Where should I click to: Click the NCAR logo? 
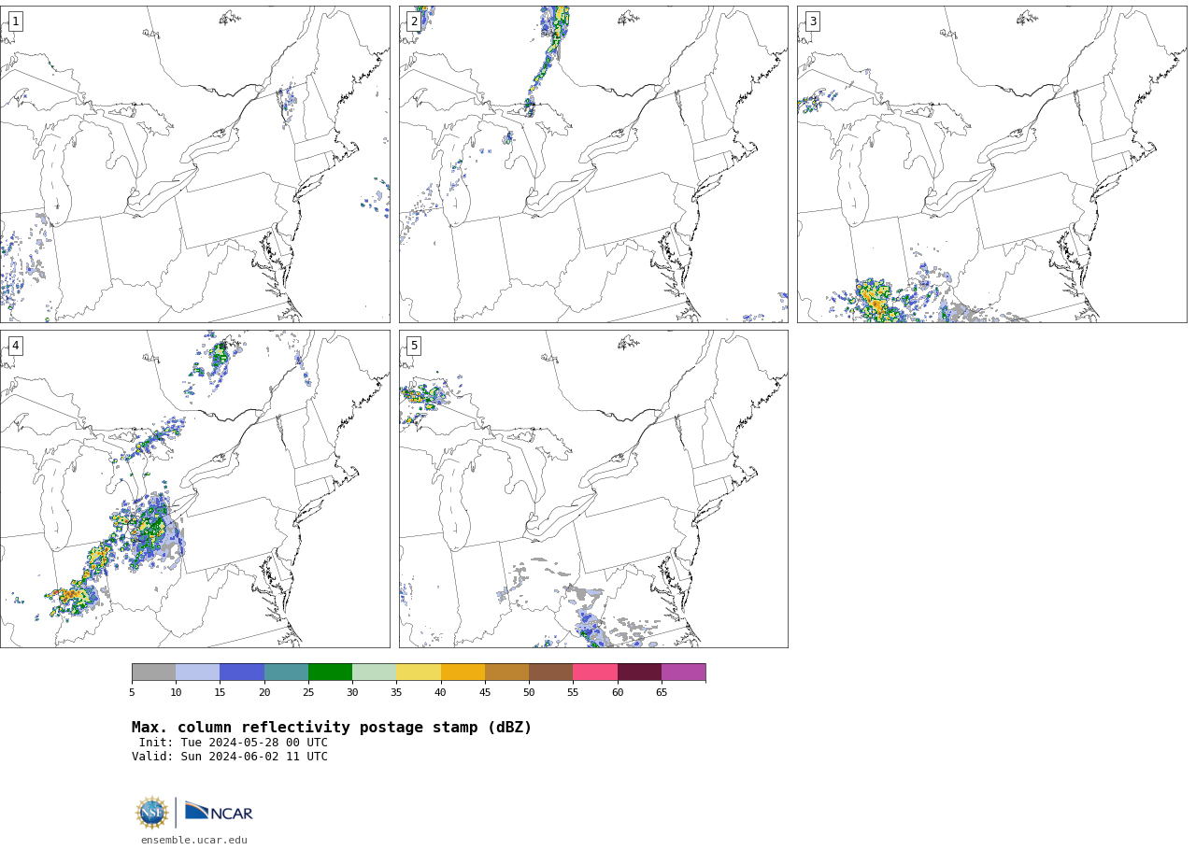[219, 812]
